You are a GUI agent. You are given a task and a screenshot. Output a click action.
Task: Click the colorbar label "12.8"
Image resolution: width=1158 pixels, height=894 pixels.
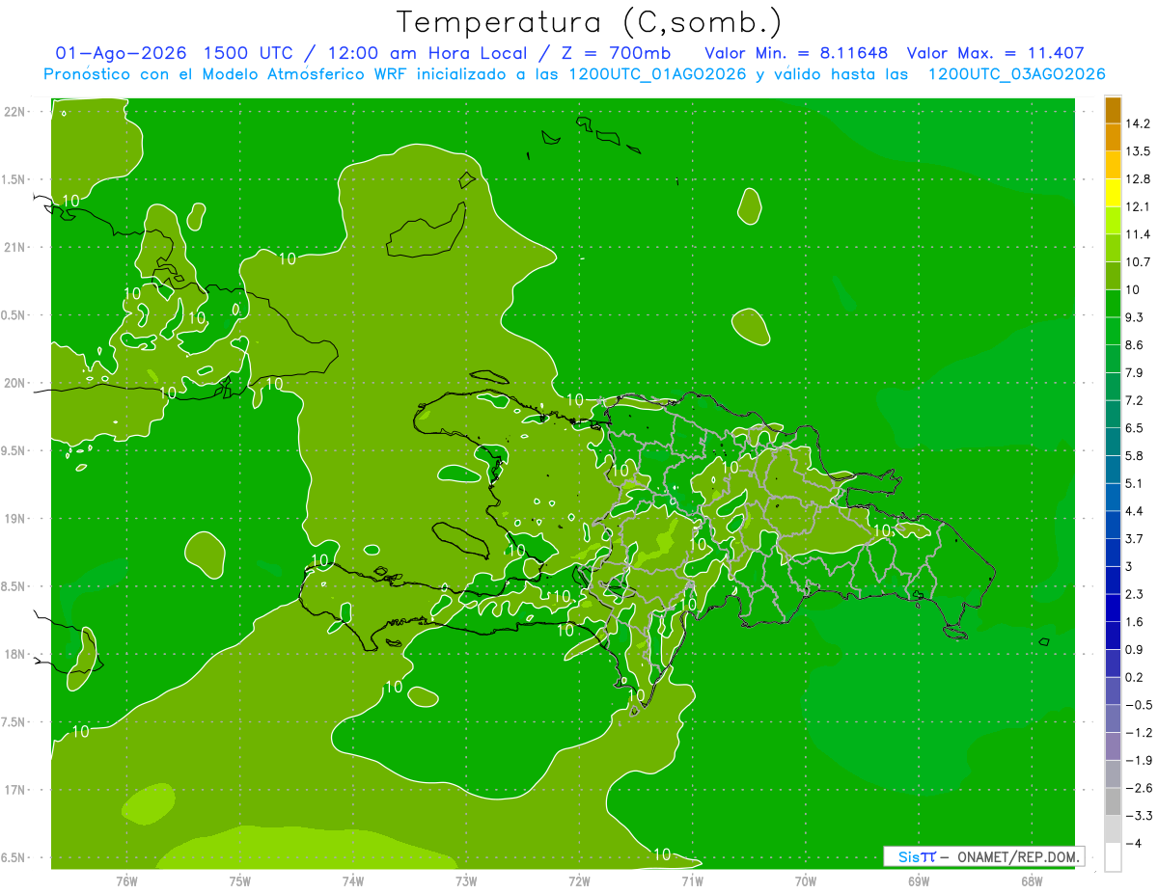click(1138, 179)
